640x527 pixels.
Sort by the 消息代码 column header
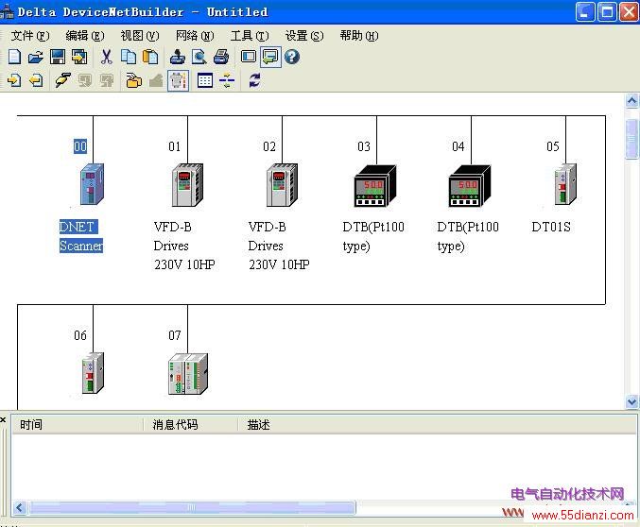click(191, 425)
